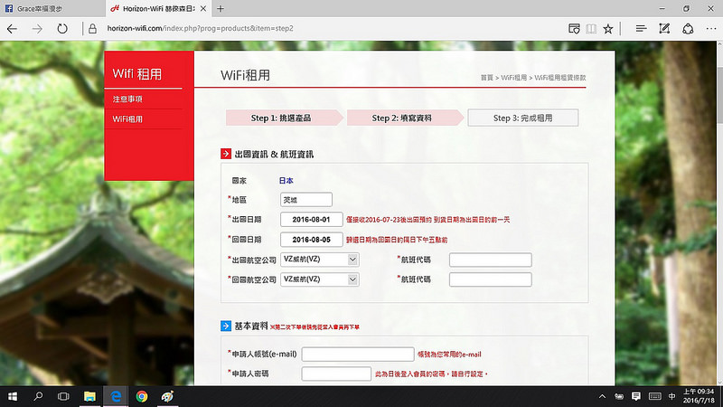723x407 pixels.
Task: Click the WiFi租用 breadcrumb link
Action: click(x=513, y=78)
